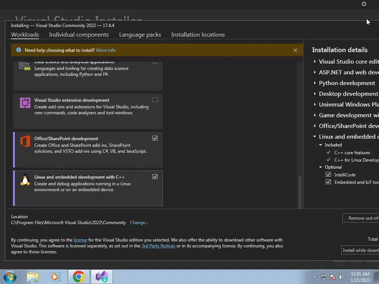Open the Install while downloading dropdown
The height and width of the screenshot is (284, 379).
coord(360,250)
